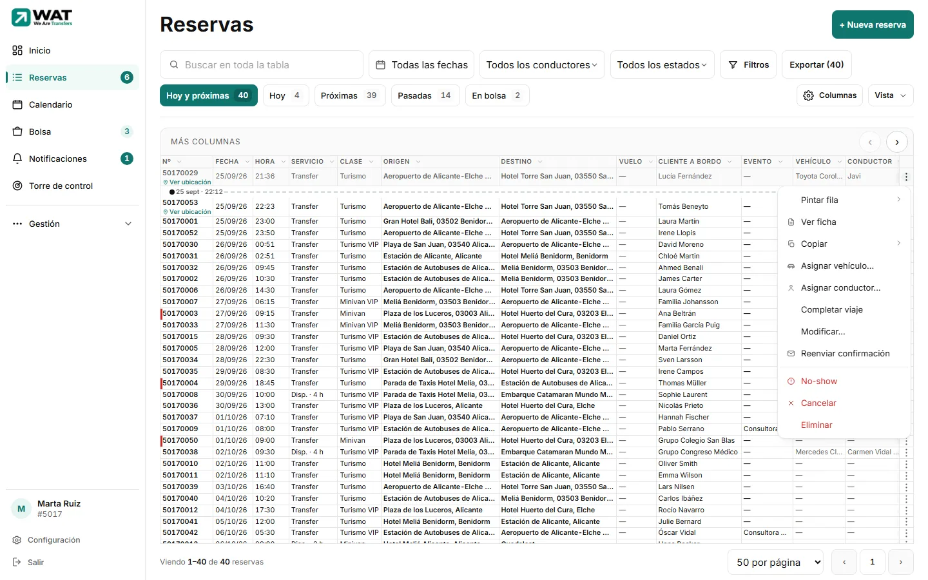Switch to the Hoy y próximas tab
The height and width of the screenshot is (580, 928).
(209, 95)
